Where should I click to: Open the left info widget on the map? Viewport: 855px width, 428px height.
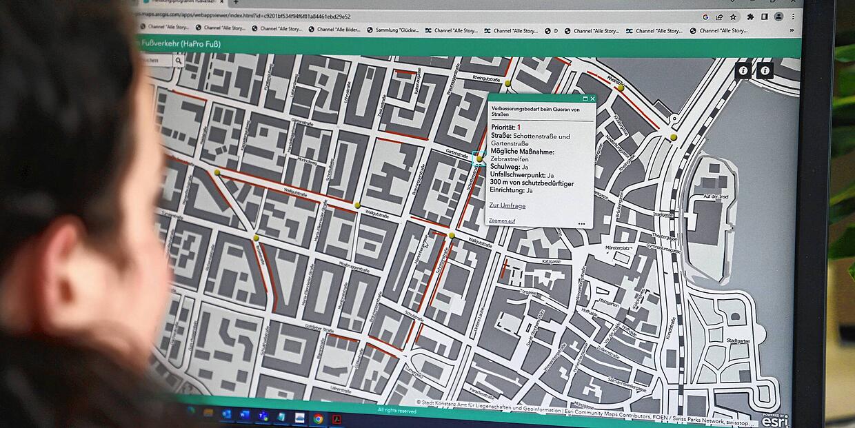coord(743,70)
